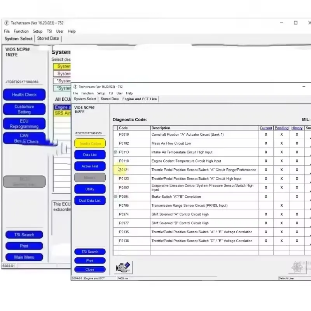Minimize the front Techstream window

(304, 87)
